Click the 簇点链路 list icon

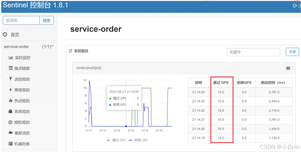pyautogui.click(x=11, y=68)
